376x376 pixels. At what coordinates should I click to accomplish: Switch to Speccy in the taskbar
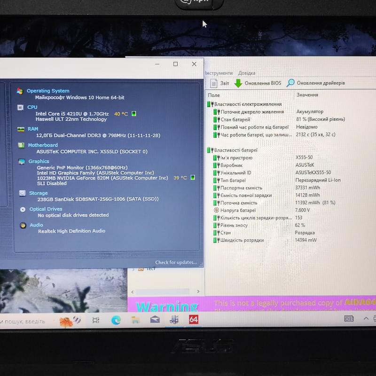(174, 320)
